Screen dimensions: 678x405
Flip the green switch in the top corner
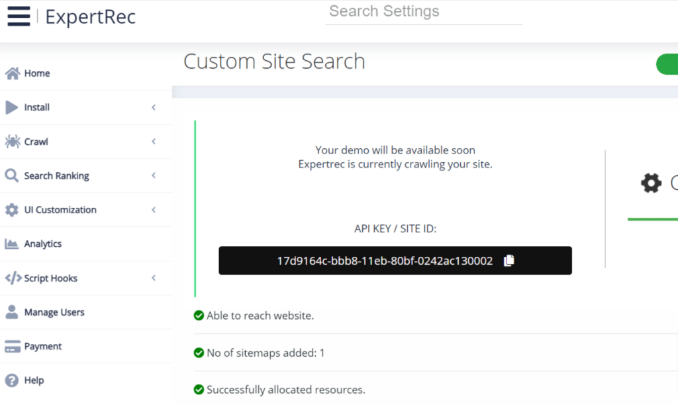click(669, 64)
